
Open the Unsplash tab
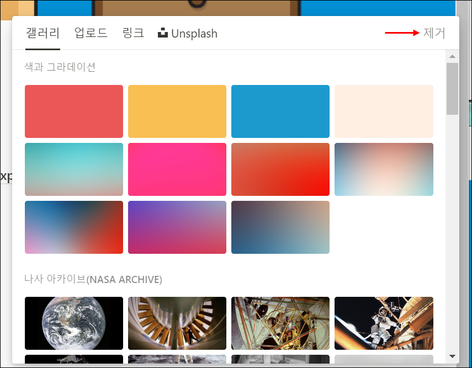[x=188, y=34]
